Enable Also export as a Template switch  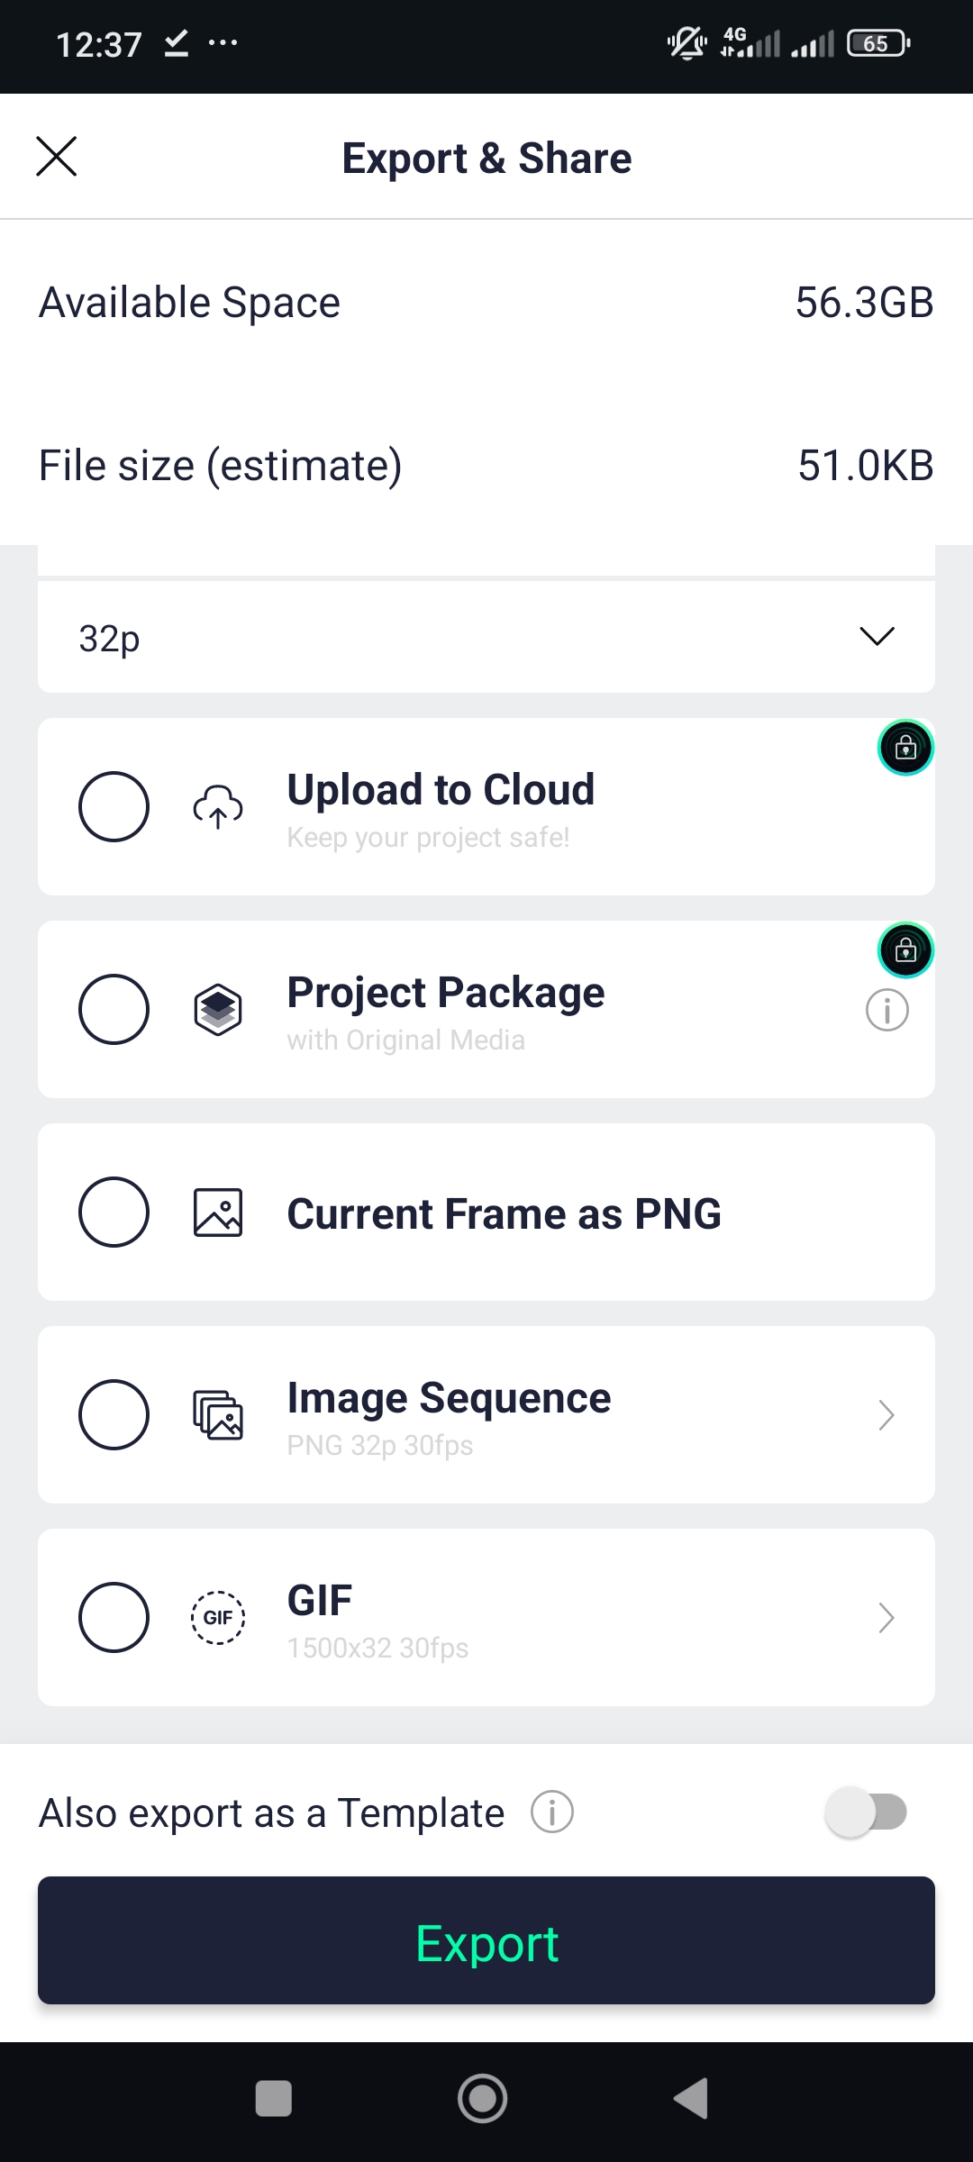[x=866, y=1812]
